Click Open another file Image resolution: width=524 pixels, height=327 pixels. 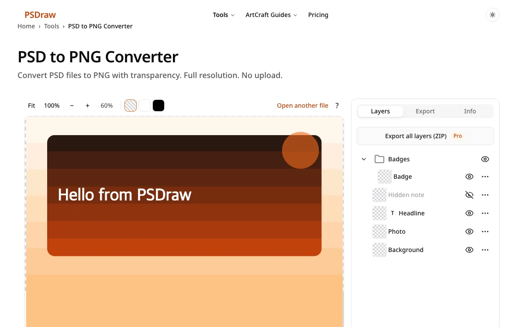click(x=303, y=106)
